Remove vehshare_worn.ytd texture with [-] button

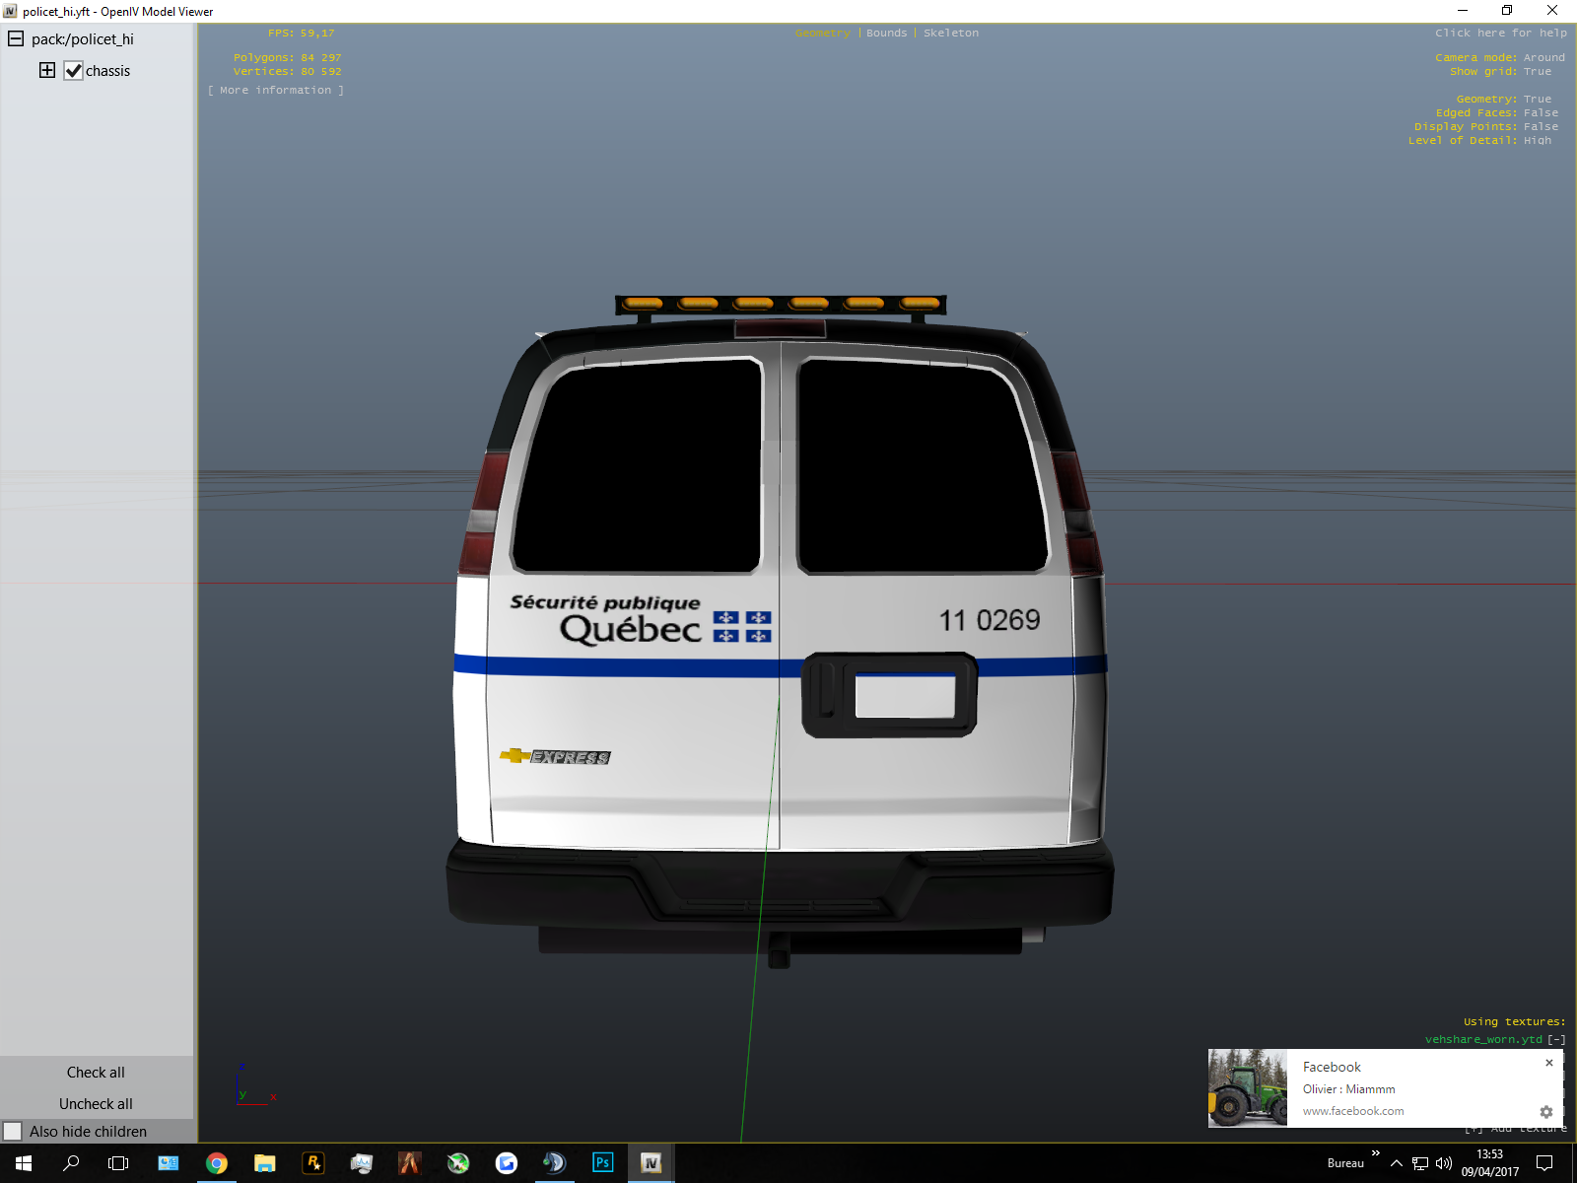coord(1556,1039)
